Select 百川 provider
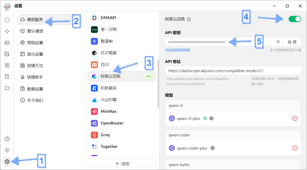This screenshot has width=307, height=170. tap(122, 65)
